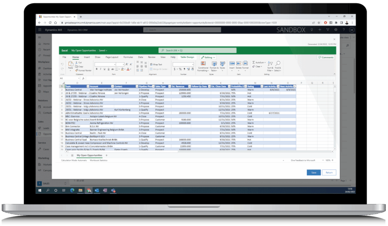Open the Sales Type column filter dropdown
388x226 pixels.
click(169, 86)
